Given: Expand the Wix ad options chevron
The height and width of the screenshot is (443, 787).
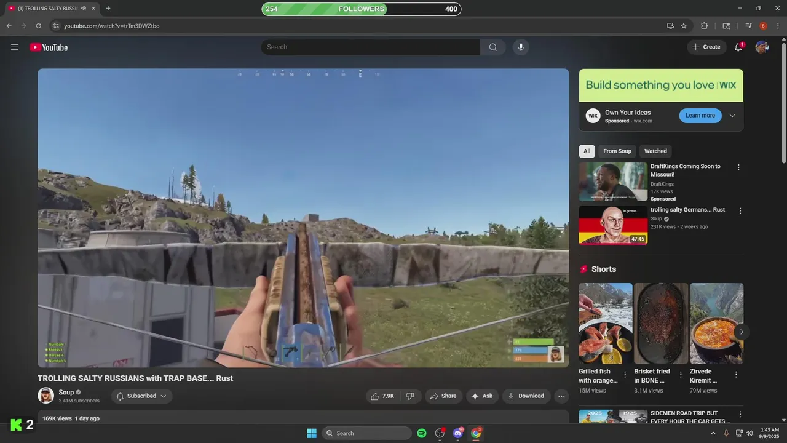Looking at the screenshot, I should [x=732, y=116].
